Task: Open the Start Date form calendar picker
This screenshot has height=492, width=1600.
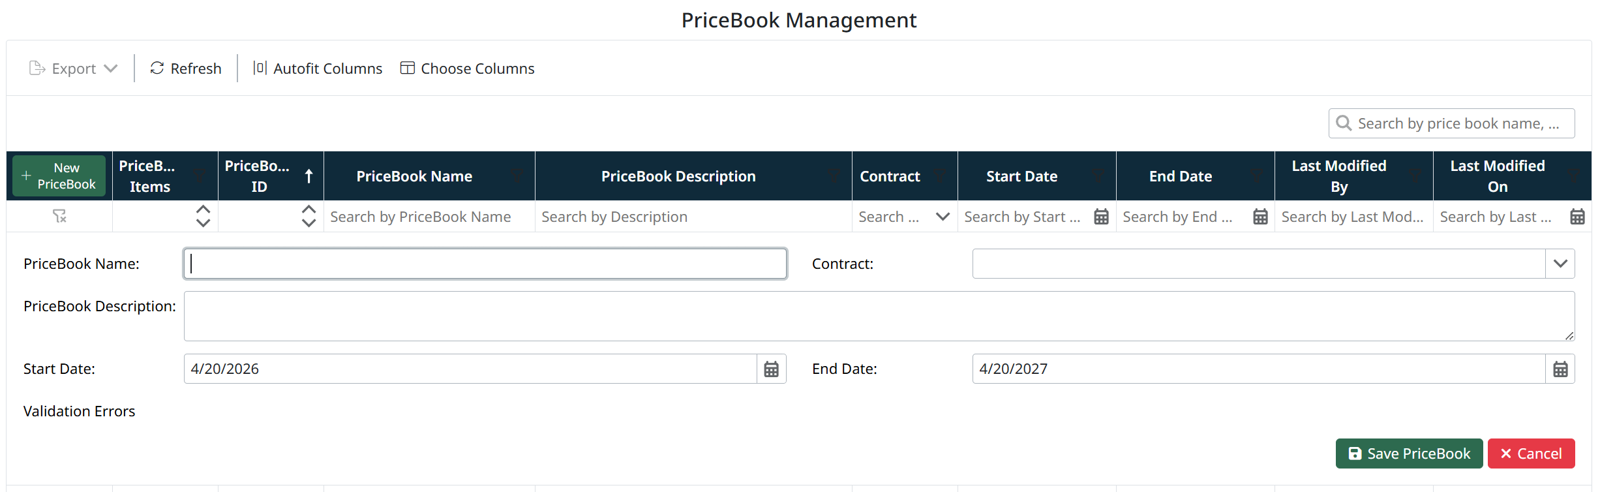Action: tap(771, 369)
